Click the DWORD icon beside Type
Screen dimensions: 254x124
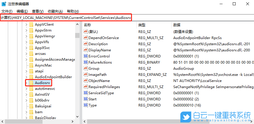(85, 105)
